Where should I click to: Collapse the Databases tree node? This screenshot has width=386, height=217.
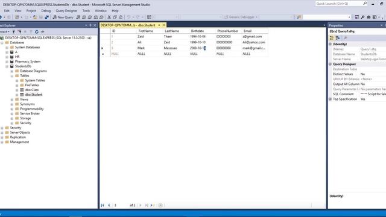coord(2,43)
